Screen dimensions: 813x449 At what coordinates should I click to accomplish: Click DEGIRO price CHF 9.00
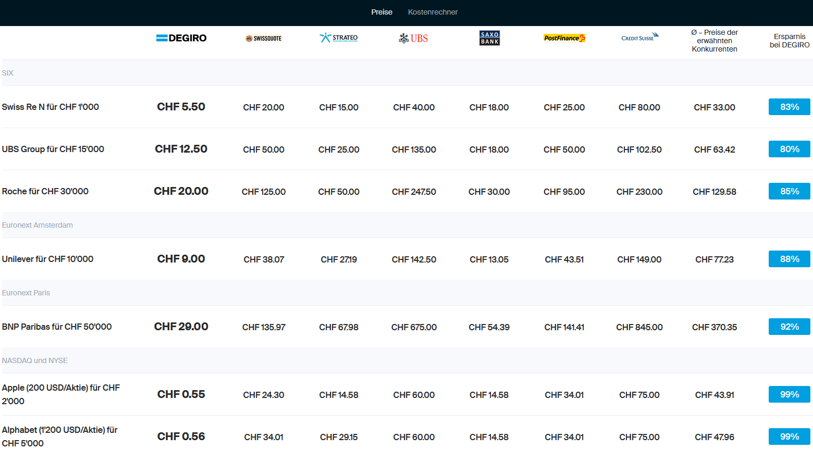point(181,259)
